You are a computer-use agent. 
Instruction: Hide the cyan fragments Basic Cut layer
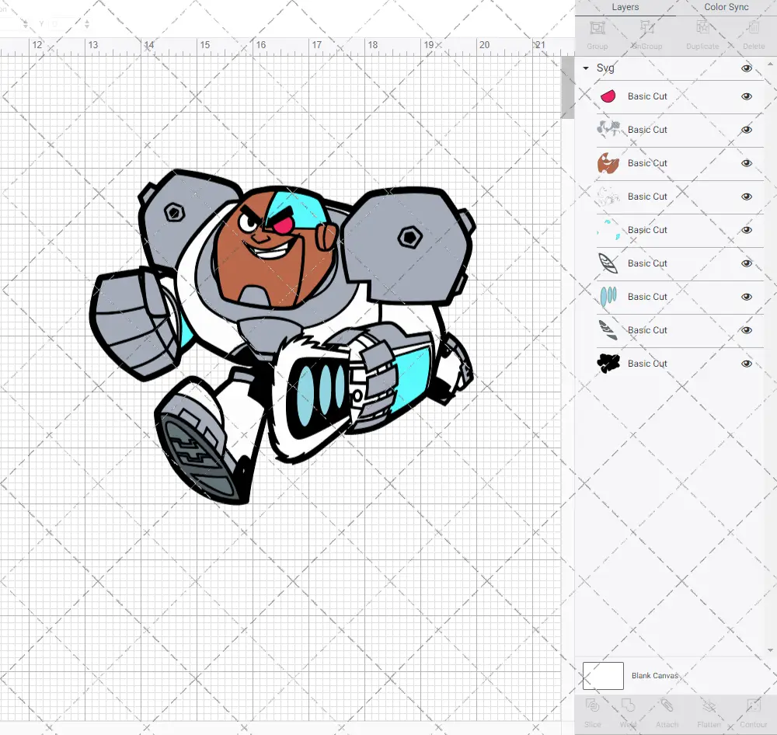746,230
